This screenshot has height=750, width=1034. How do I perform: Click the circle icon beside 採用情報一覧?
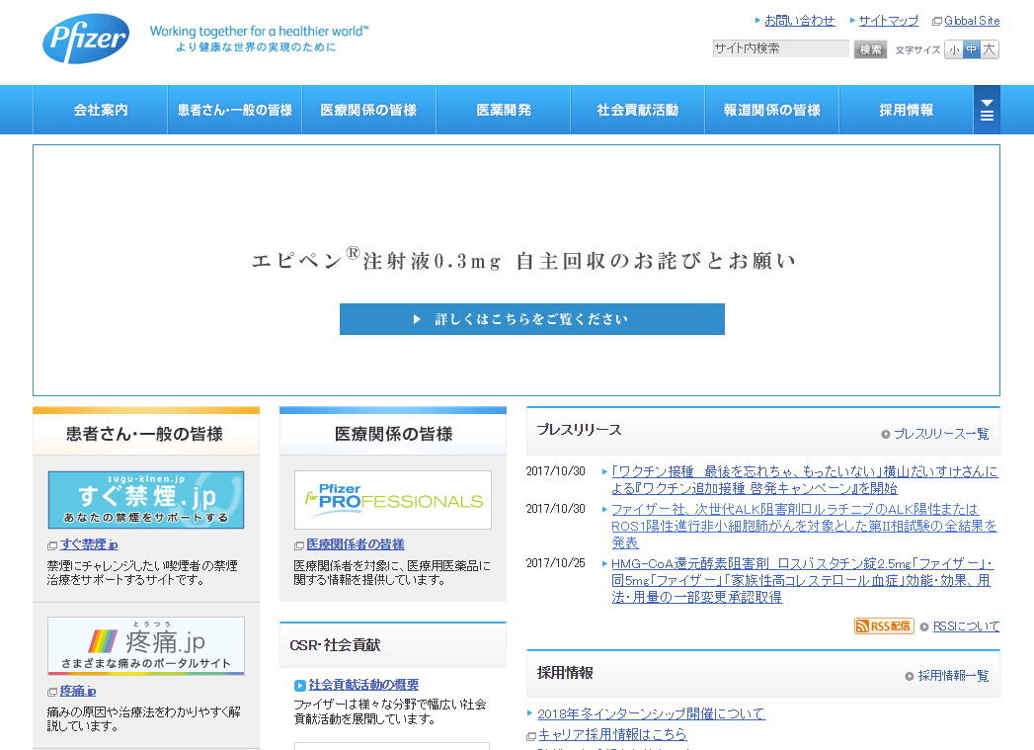pyautogui.click(x=910, y=676)
